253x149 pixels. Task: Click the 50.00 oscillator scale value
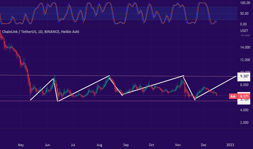(x=244, y=14)
